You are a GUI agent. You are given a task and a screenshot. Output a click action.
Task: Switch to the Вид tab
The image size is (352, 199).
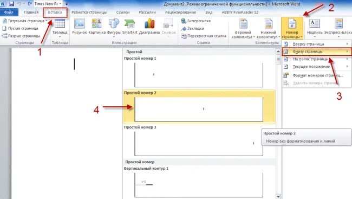209,12
